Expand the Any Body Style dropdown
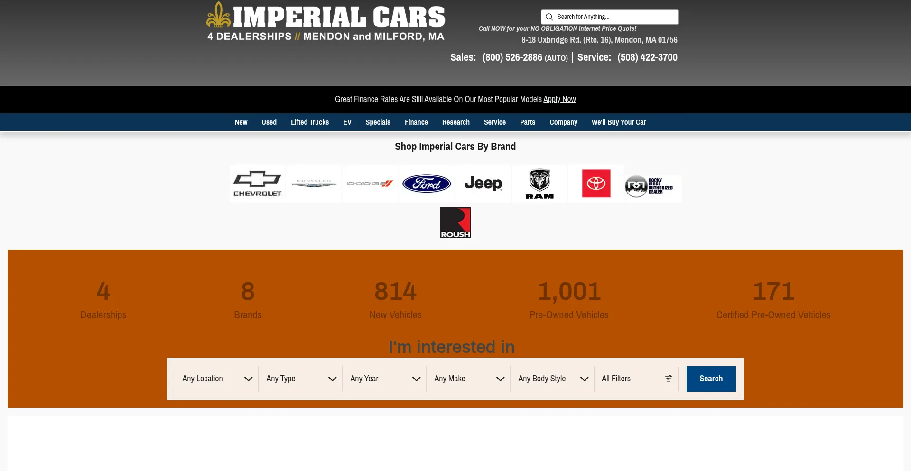The height and width of the screenshot is (471, 911). [553, 379]
